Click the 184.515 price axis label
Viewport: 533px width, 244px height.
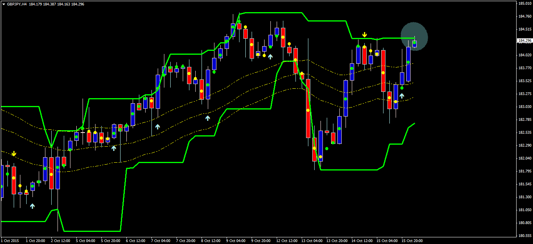(525, 29)
